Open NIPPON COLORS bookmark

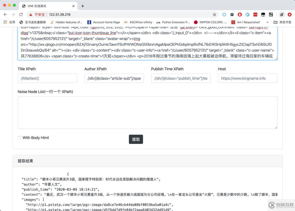point(210,22)
